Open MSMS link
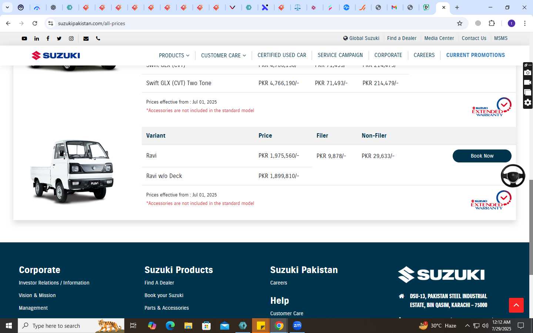Image resolution: width=533 pixels, height=333 pixels. 501,38
